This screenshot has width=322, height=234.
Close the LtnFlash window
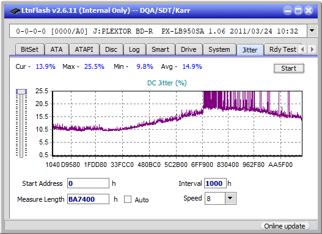pyautogui.click(x=309, y=10)
